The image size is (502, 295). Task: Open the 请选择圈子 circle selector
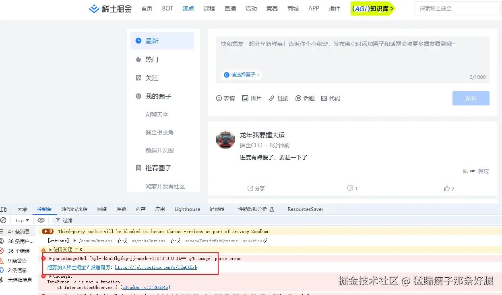tap(241, 74)
